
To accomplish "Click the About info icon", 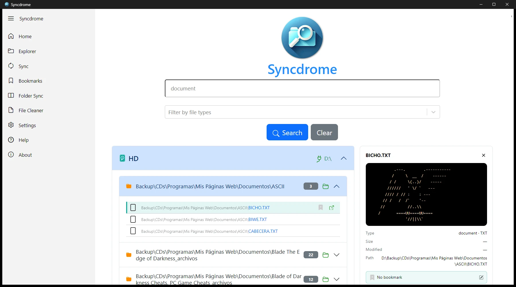I will coord(11,154).
